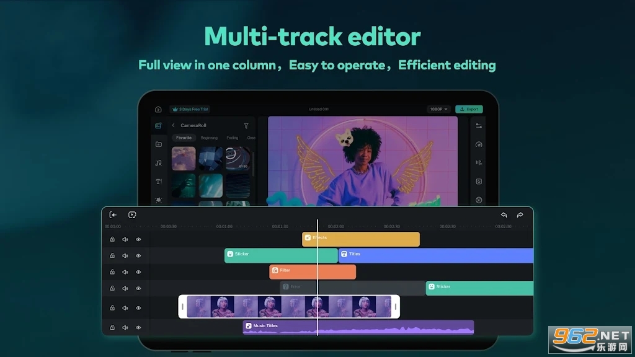635x357 pixels.
Task: Click the collapse timeline arrow icon
Action: (x=113, y=215)
